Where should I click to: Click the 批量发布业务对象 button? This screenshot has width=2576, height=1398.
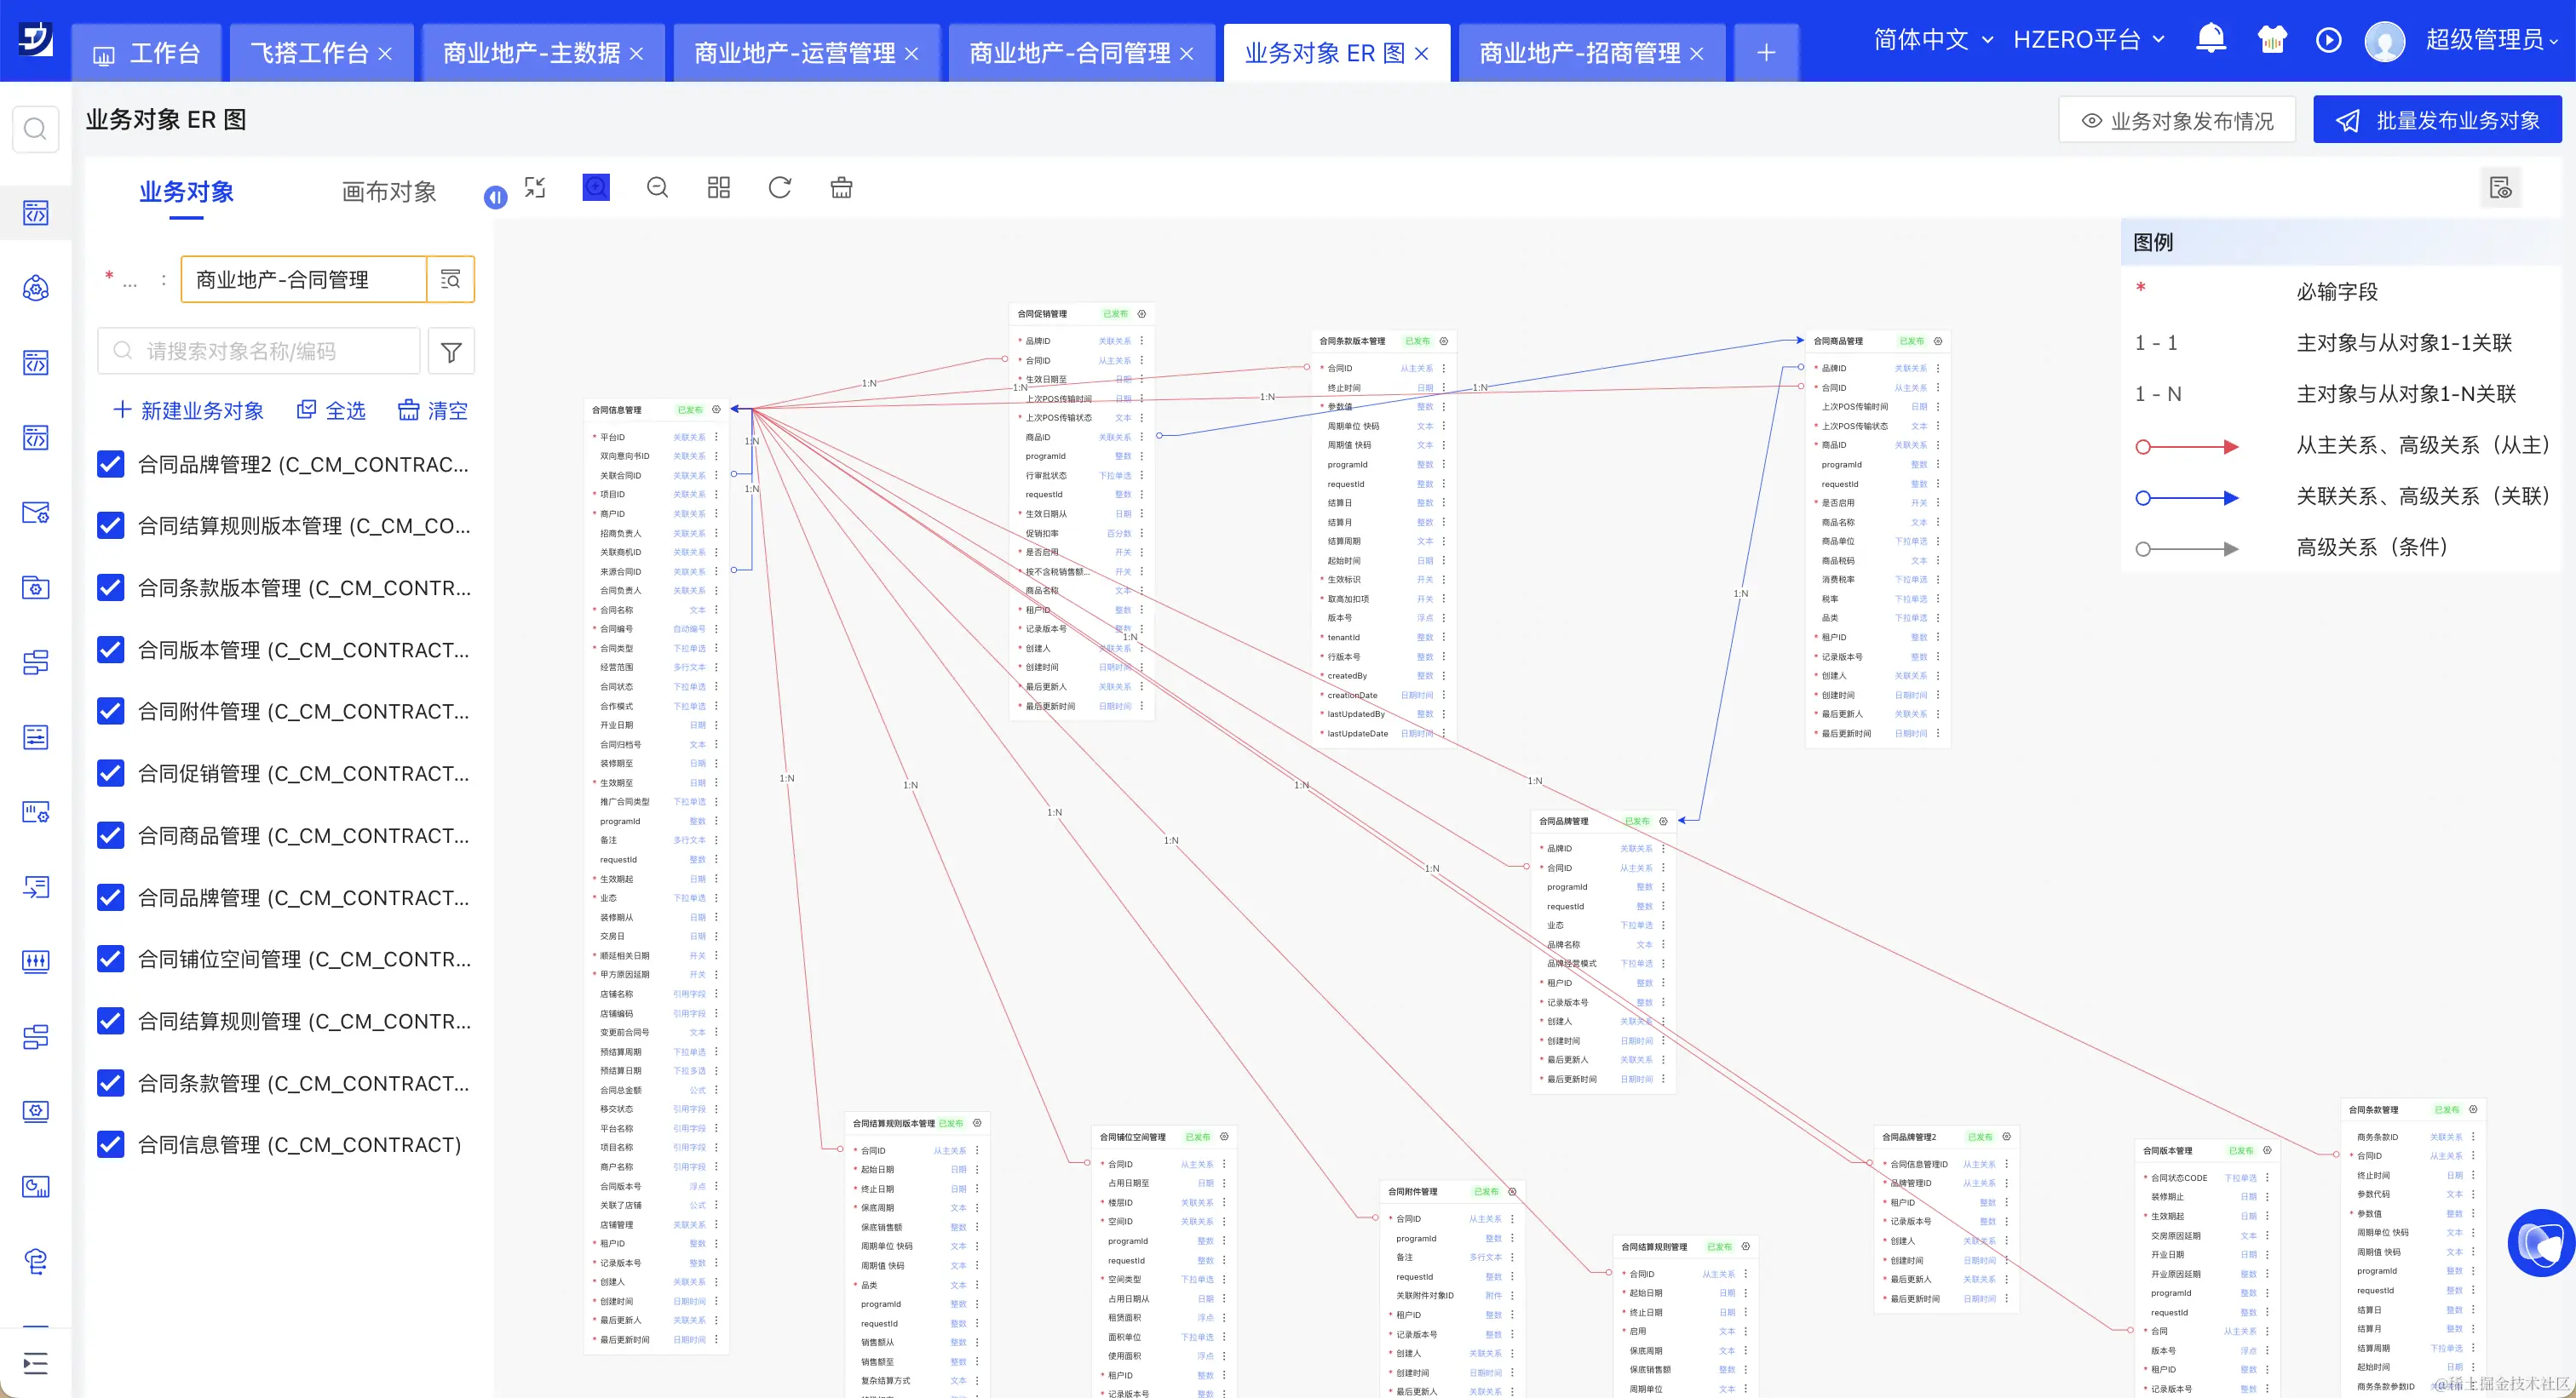(x=2437, y=121)
